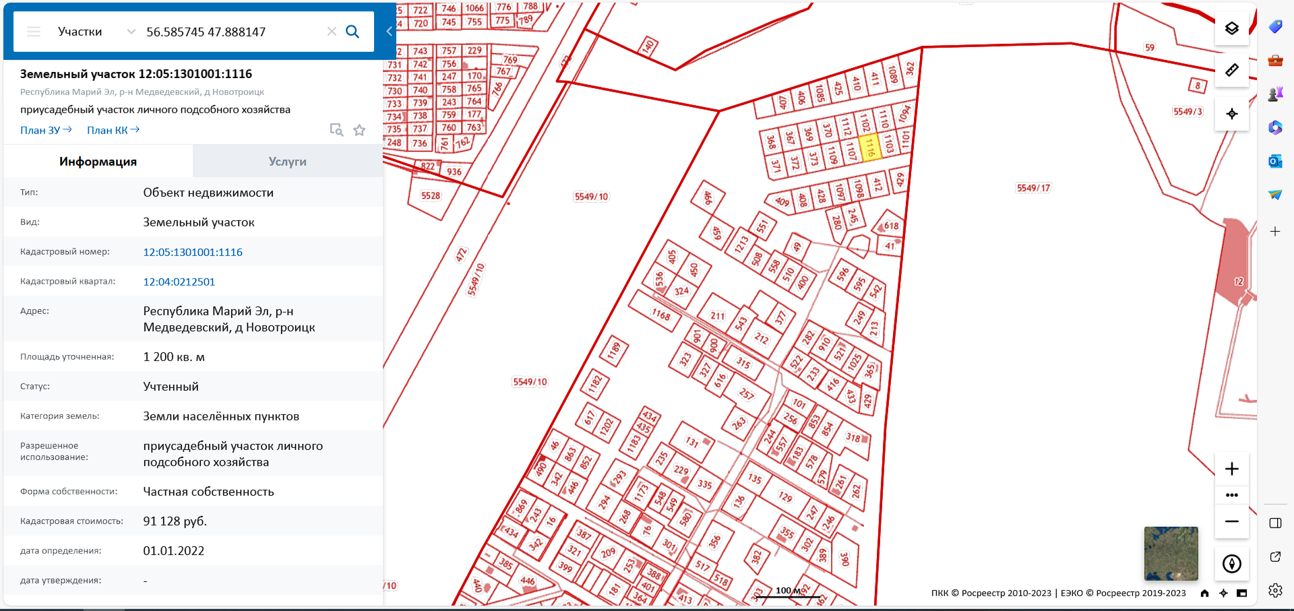Open the План ЗУ link
The width and height of the screenshot is (1294, 611).
pos(46,130)
